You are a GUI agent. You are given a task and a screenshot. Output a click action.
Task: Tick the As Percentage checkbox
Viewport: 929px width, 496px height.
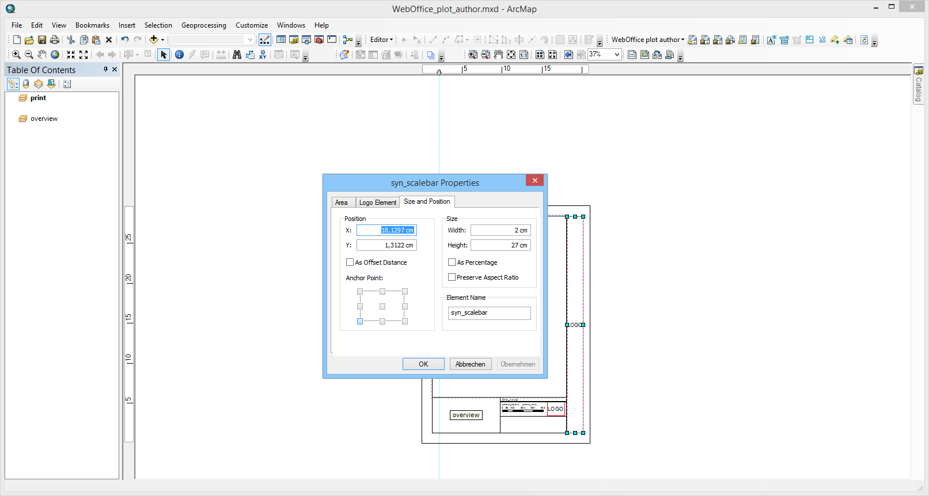coord(452,262)
